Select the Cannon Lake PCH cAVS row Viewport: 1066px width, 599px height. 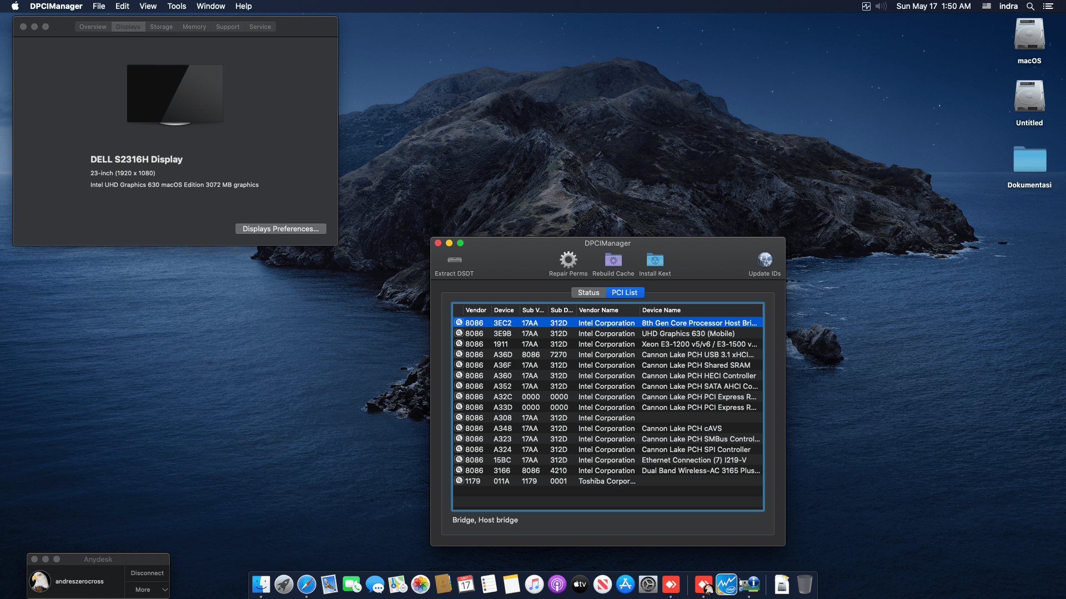click(x=608, y=428)
